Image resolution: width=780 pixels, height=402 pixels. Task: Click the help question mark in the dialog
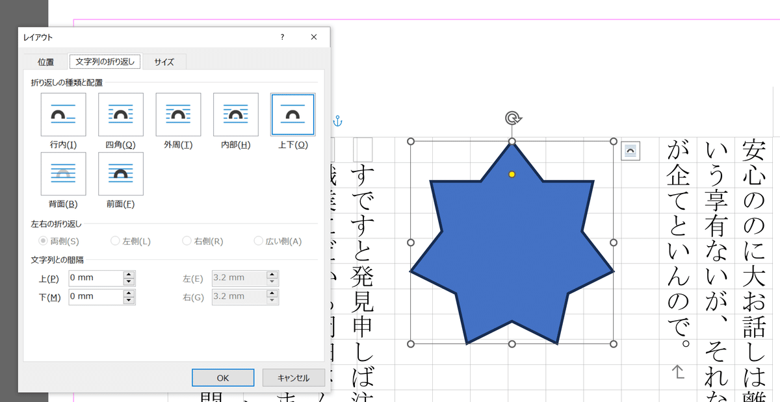pyautogui.click(x=282, y=37)
